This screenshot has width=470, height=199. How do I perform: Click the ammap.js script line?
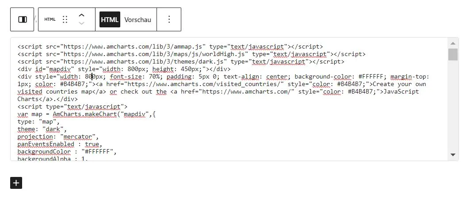coord(170,47)
